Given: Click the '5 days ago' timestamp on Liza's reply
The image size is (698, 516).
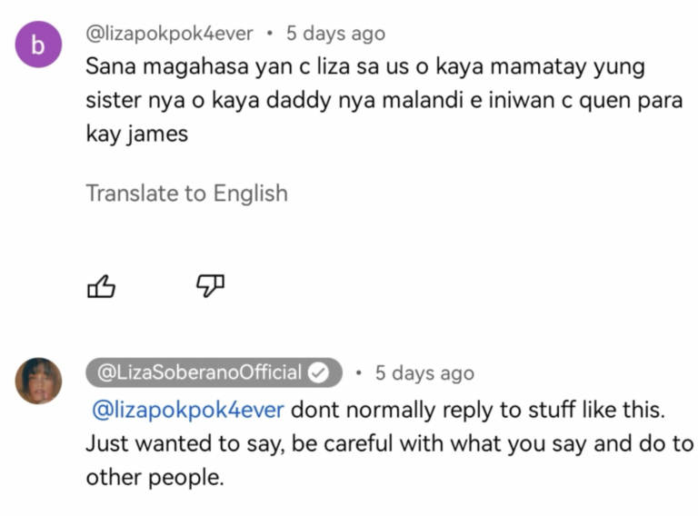Looking at the screenshot, I should pyautogui.click(x=424, y=372).
